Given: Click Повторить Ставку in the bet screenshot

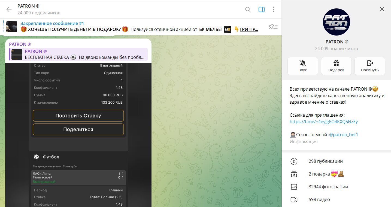Looking at the screenshot, I should pos(78,116).
